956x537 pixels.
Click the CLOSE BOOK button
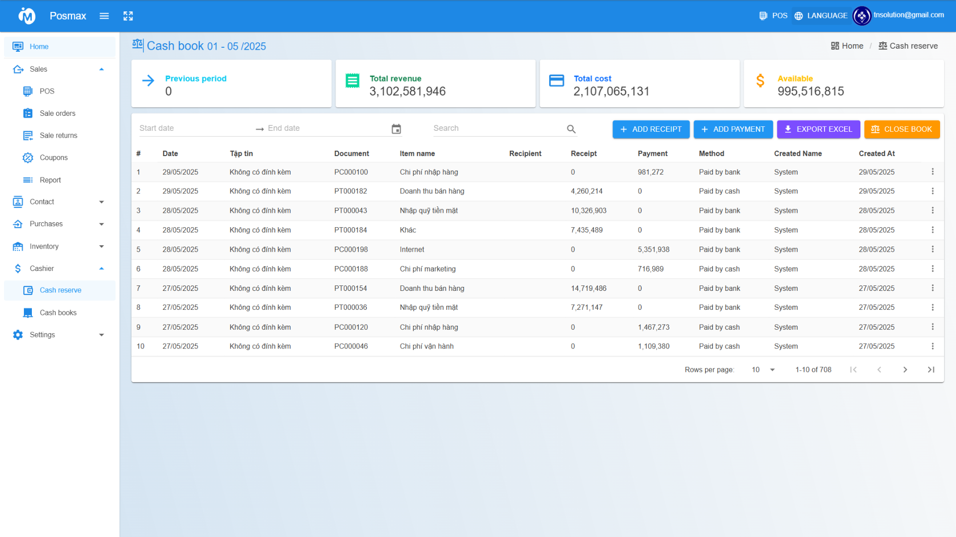(902, 129)
